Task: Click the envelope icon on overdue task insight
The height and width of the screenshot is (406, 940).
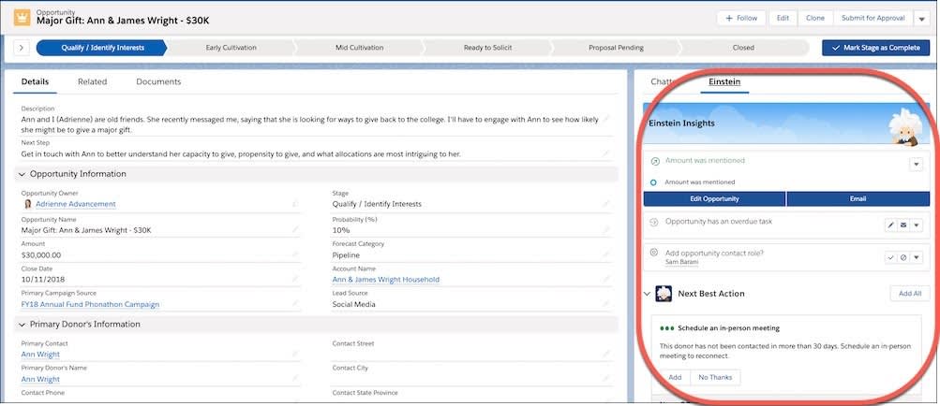Action: pyautogui.click(x=903, y=225)
